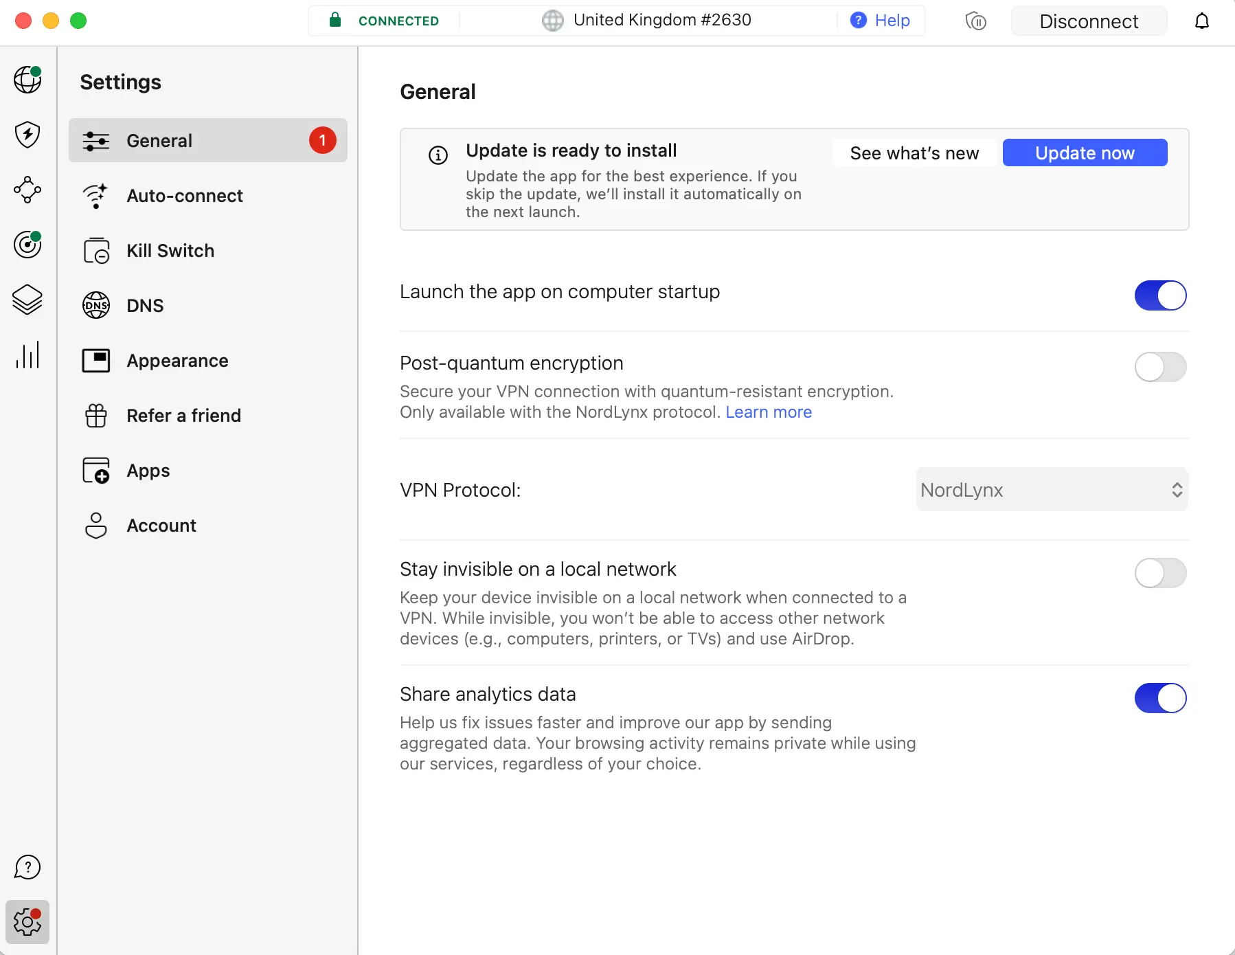Click See what's new button

coord(914,153)
